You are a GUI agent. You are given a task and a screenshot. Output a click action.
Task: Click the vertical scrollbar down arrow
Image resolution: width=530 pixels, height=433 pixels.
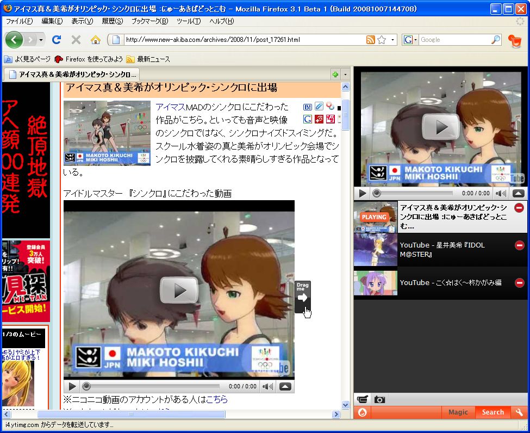pyautogui.click(x=345, y=405)
